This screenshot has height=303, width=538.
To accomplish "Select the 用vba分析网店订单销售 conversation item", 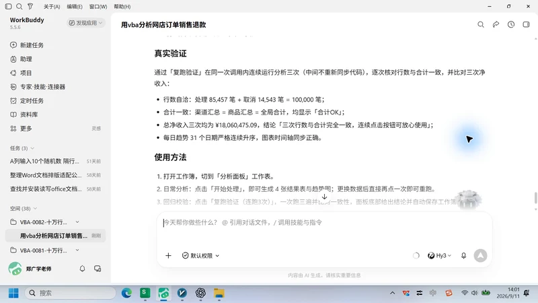I will click(55, 236).
